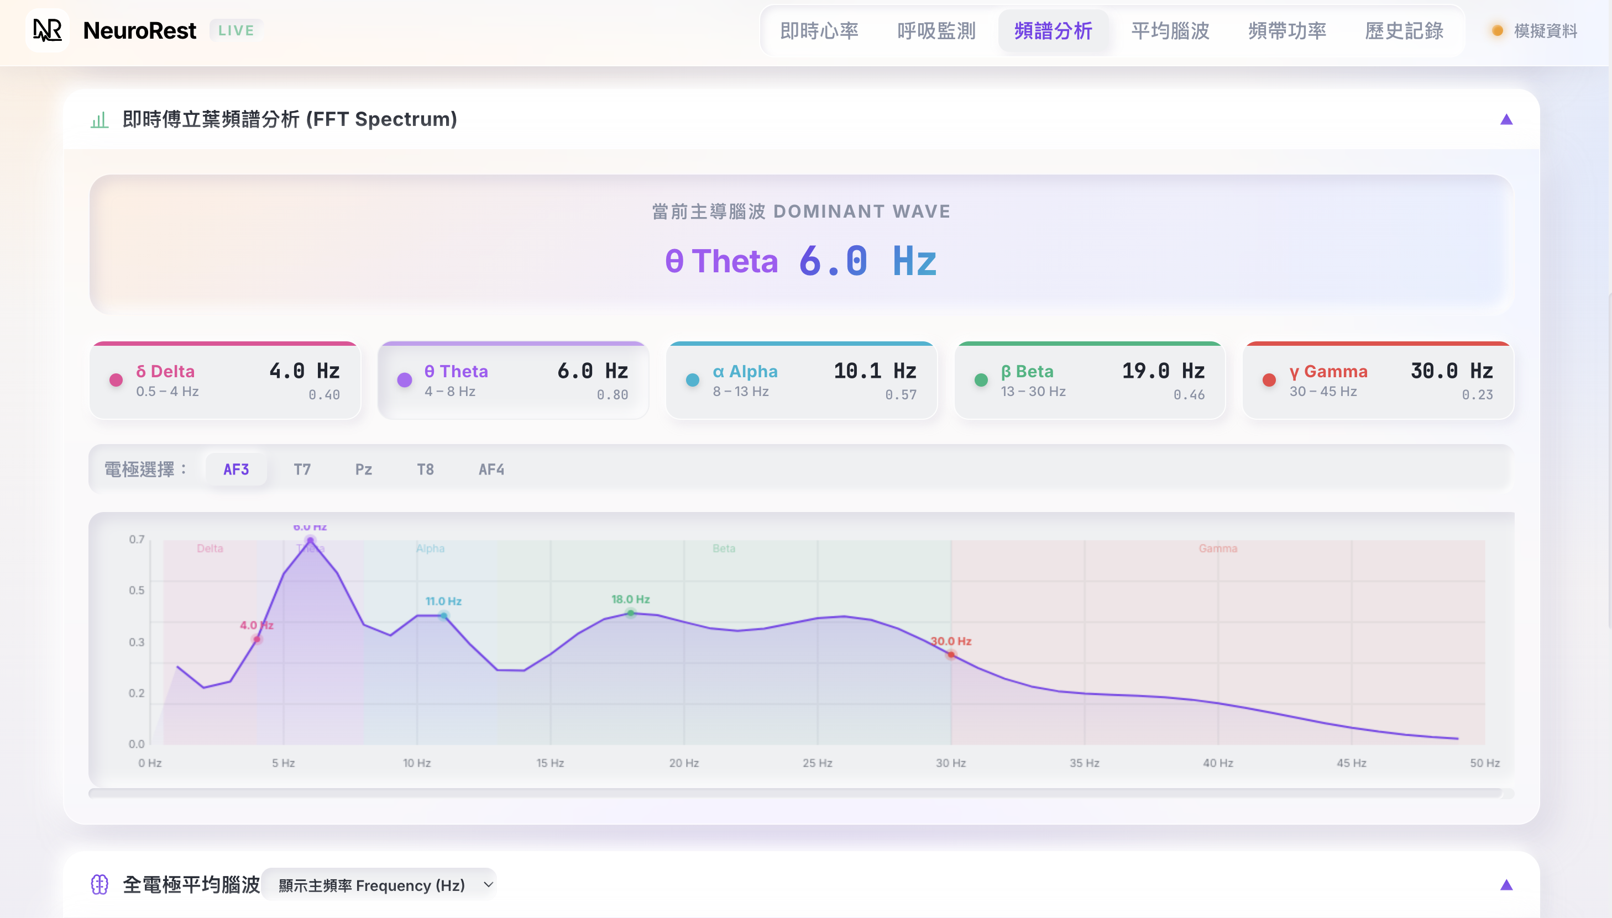
Task: Click the Beta region label in chart
Action: pos(724,548)
